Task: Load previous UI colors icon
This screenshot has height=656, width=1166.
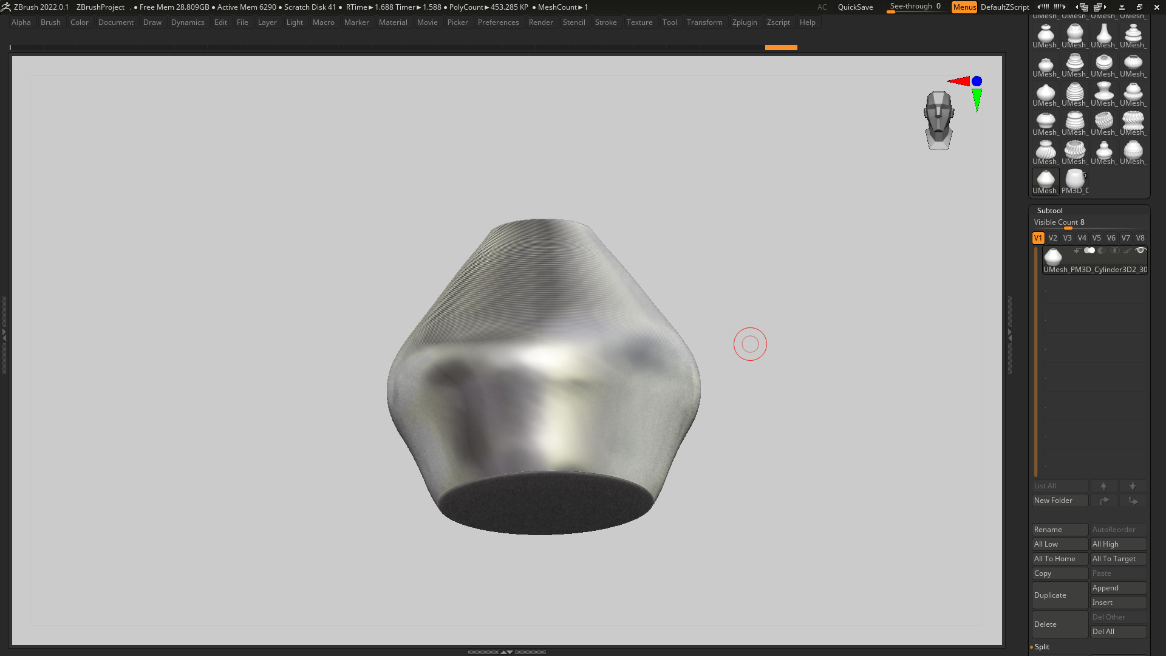Action: pos(1043,7)
